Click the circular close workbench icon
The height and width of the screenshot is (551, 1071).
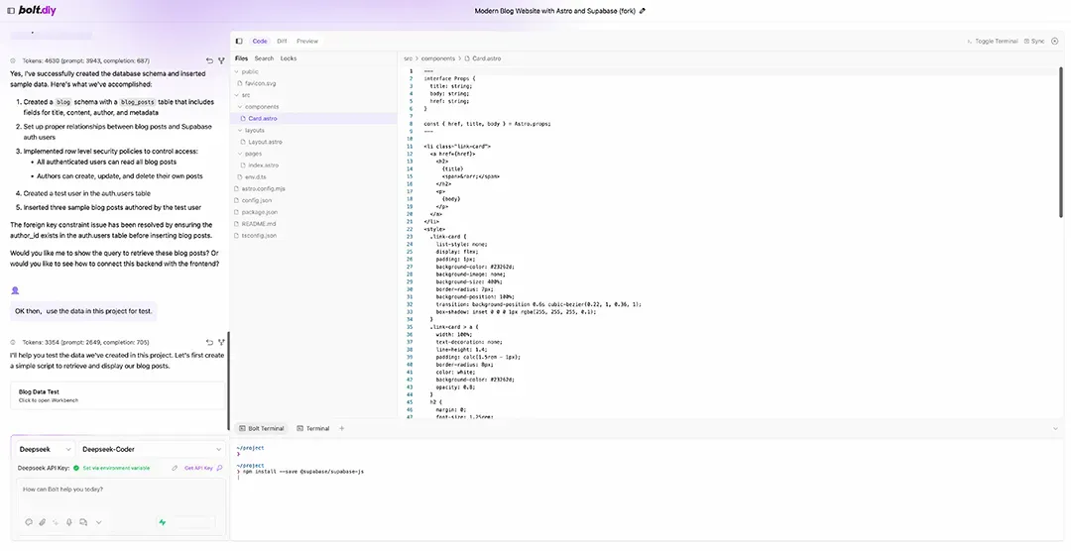coord(1054,41)
